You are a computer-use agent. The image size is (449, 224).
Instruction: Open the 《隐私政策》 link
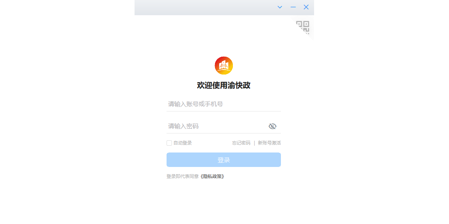(212, 176)
